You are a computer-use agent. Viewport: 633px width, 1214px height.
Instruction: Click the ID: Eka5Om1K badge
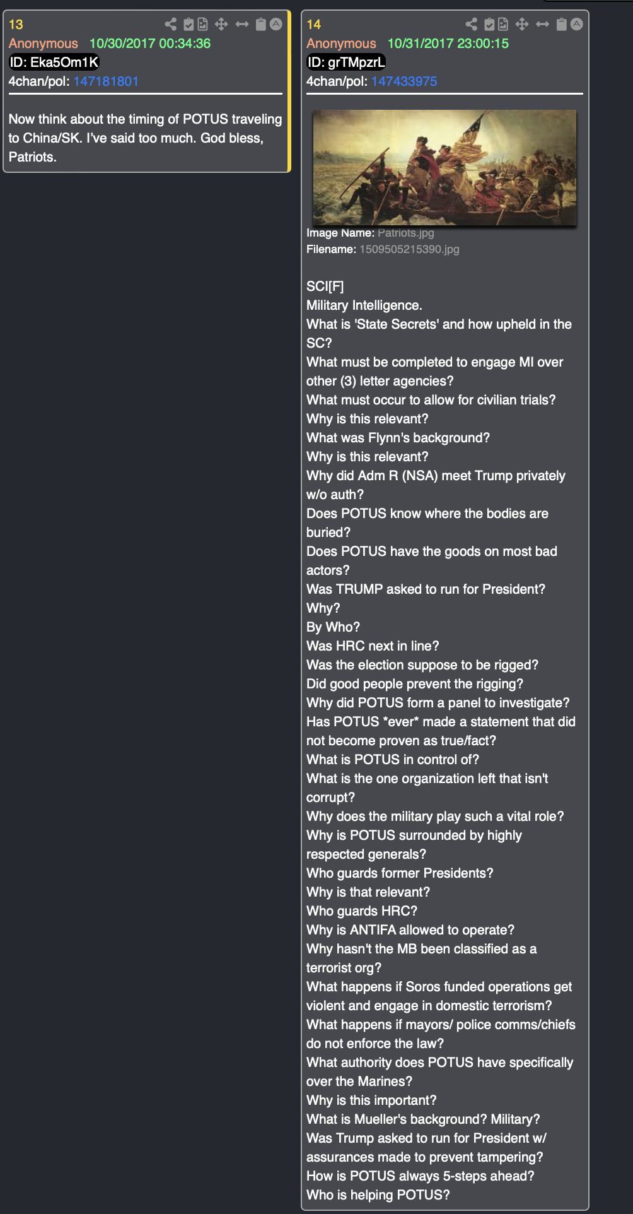pyautogui.click(x=54, y=62)
